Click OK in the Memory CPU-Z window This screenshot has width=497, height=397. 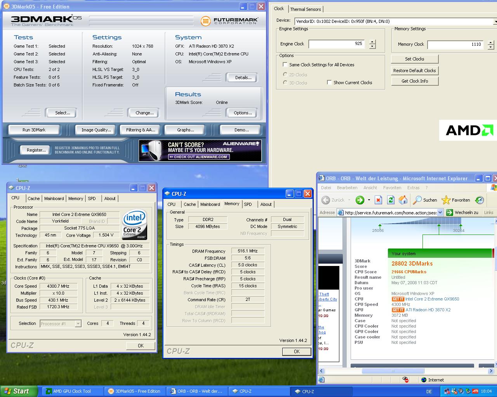pyautogui.click(x=297, y=352)
